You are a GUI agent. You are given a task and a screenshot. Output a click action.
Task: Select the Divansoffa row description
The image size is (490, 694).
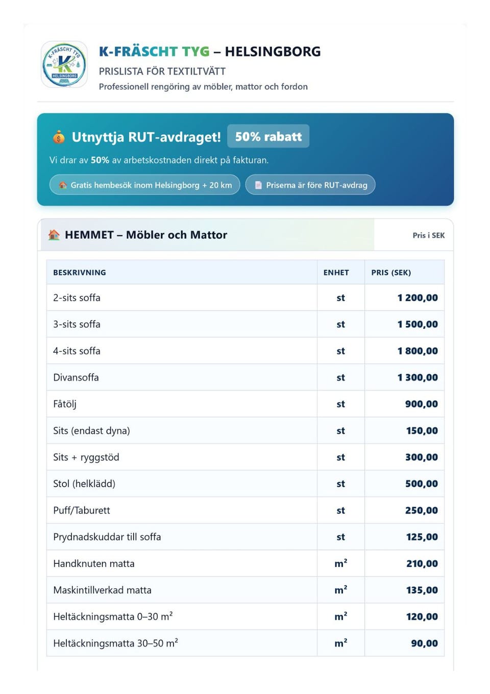(76, 377)
